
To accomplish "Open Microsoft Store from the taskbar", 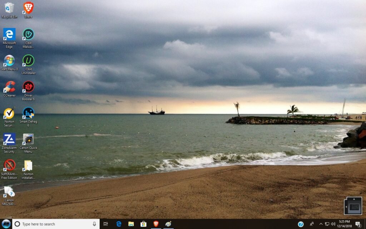I will coord(143,224).
